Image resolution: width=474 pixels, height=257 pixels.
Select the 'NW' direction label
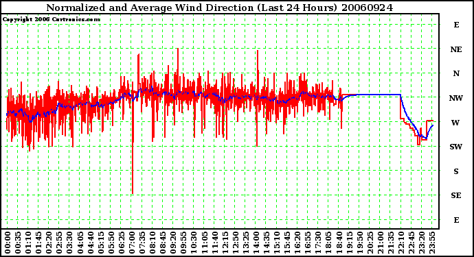coord(456,98)
